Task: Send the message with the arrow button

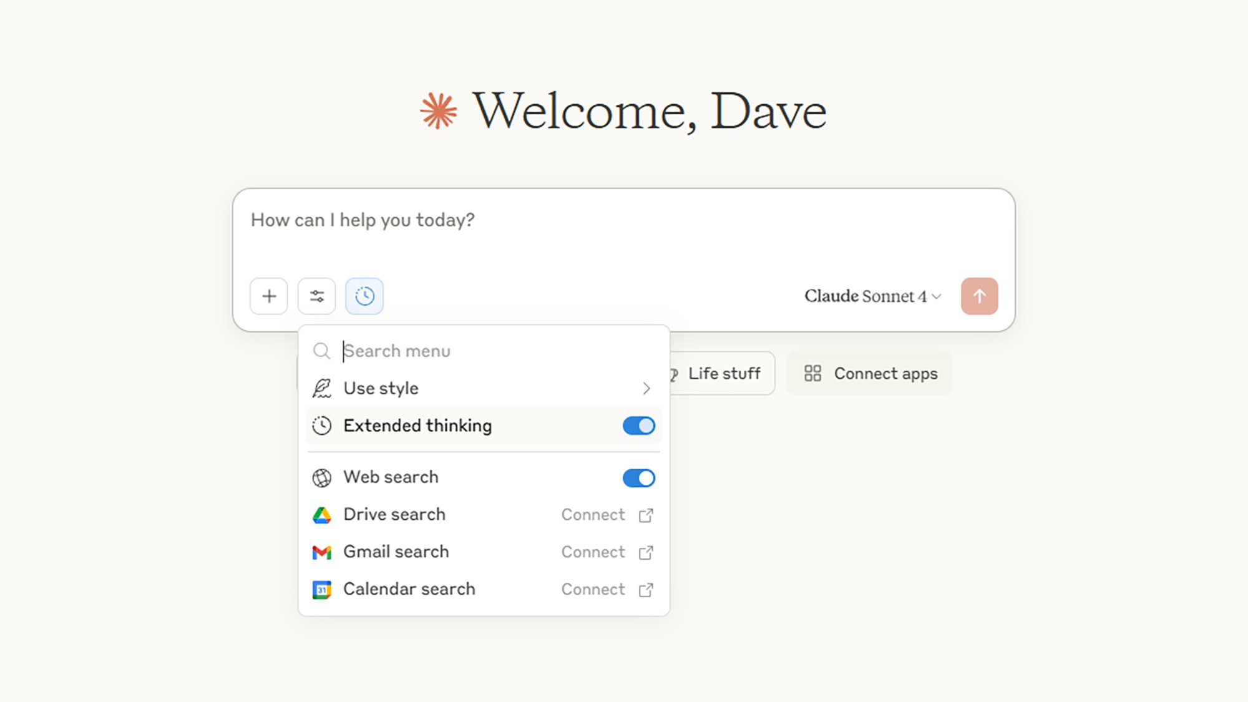Action: coord(980,296)
